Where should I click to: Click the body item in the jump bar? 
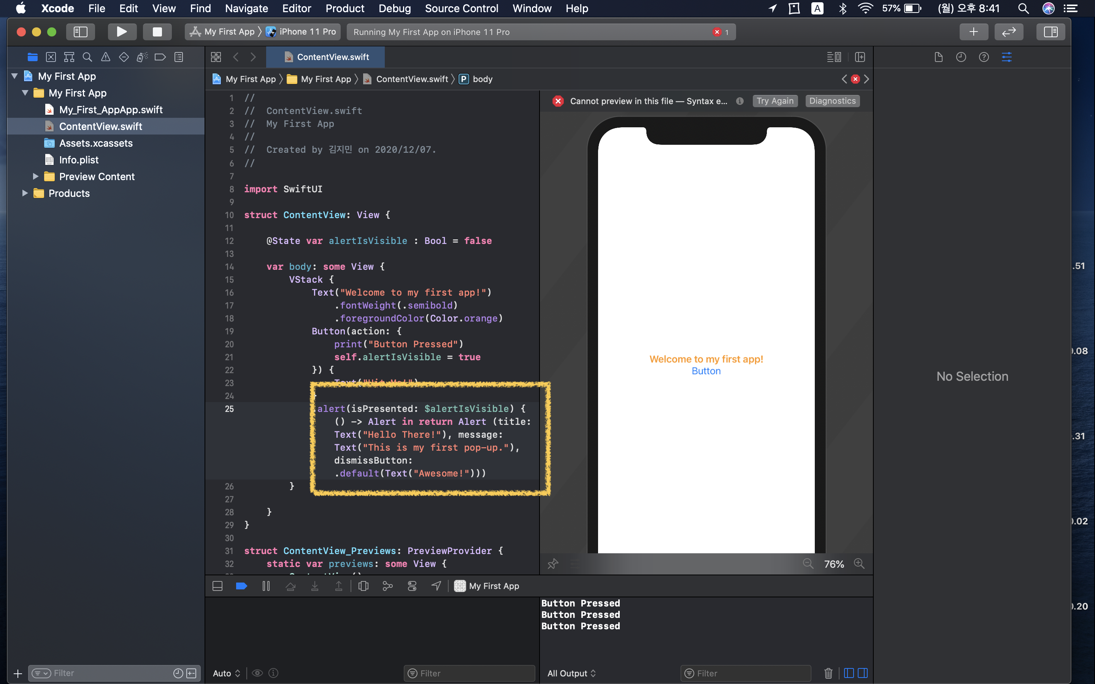click(x=476, y=79)
